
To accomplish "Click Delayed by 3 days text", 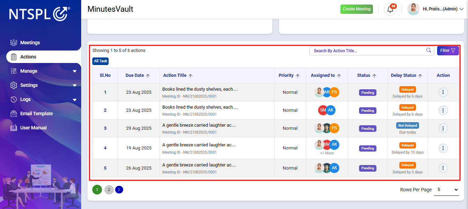I will [x=408, y=172].
